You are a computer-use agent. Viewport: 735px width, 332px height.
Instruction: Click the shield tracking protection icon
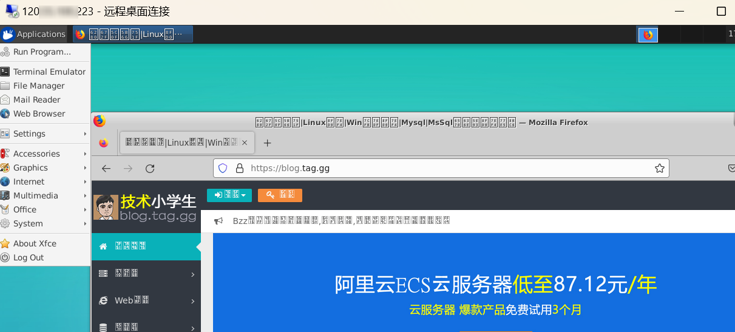pyautogui.click(x=223, y=168)
